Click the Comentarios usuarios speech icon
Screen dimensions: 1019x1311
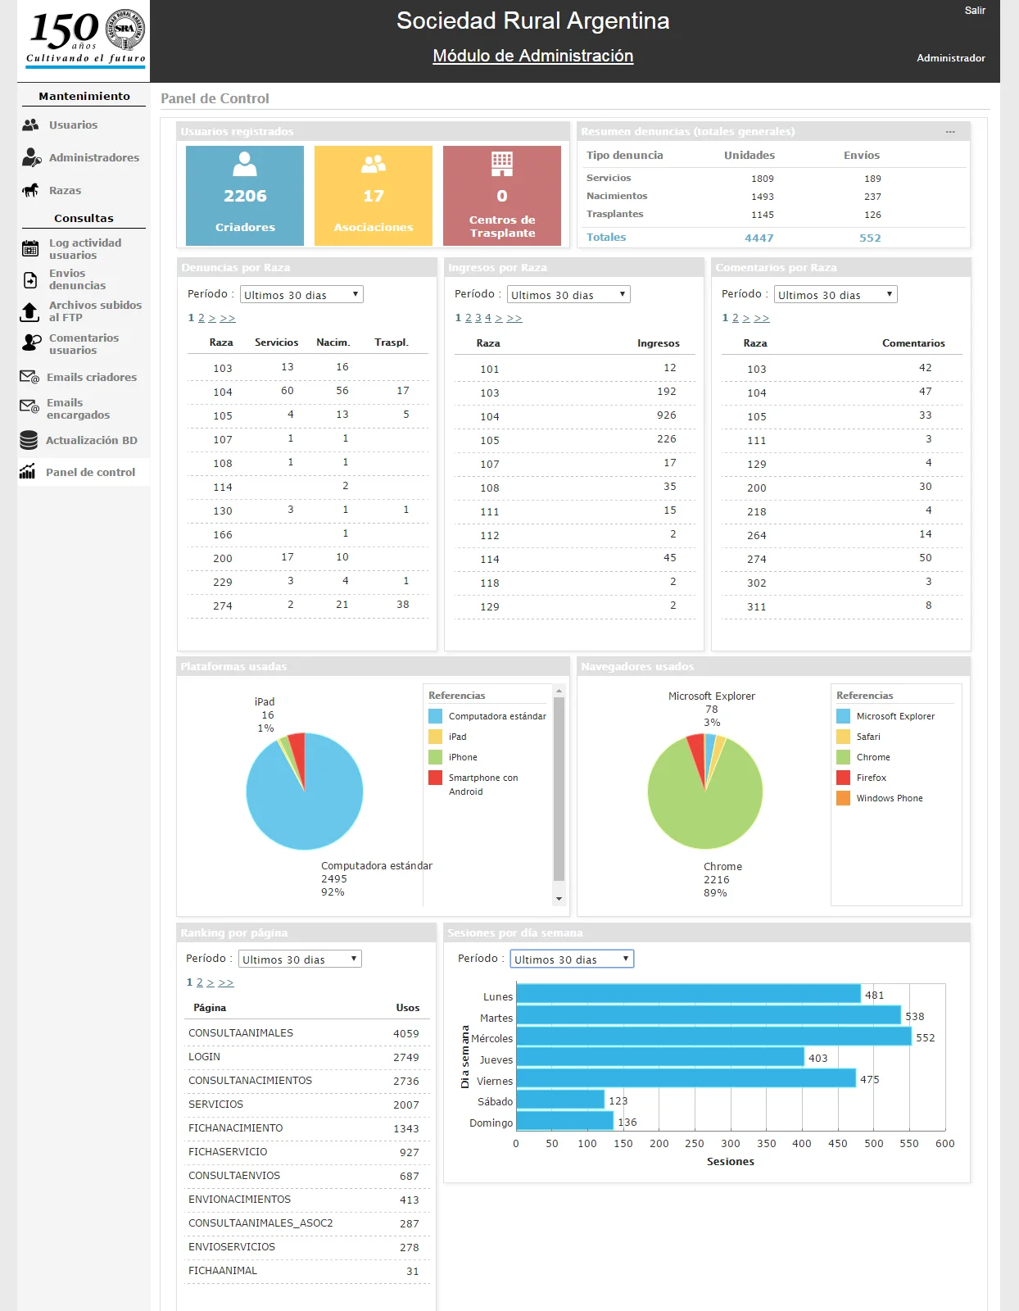click(31, 343)
